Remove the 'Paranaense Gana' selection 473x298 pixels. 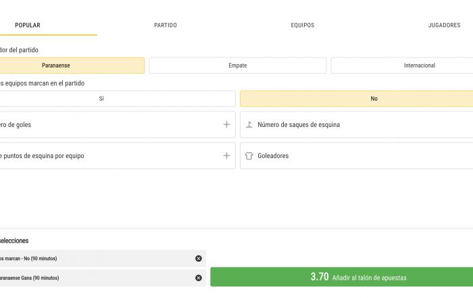coord(199,278)
